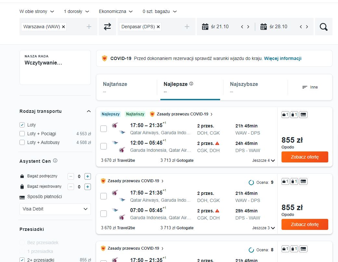Add another destination airport plus
The height and width of the screenshot is (262, 338).
(x=187, y=27)
